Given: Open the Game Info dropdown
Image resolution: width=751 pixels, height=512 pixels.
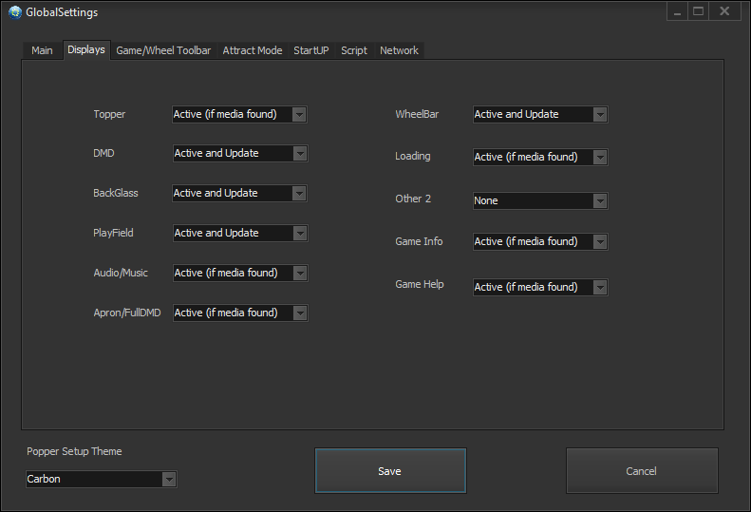Looking at the screenshot, I should click(540, 241).
